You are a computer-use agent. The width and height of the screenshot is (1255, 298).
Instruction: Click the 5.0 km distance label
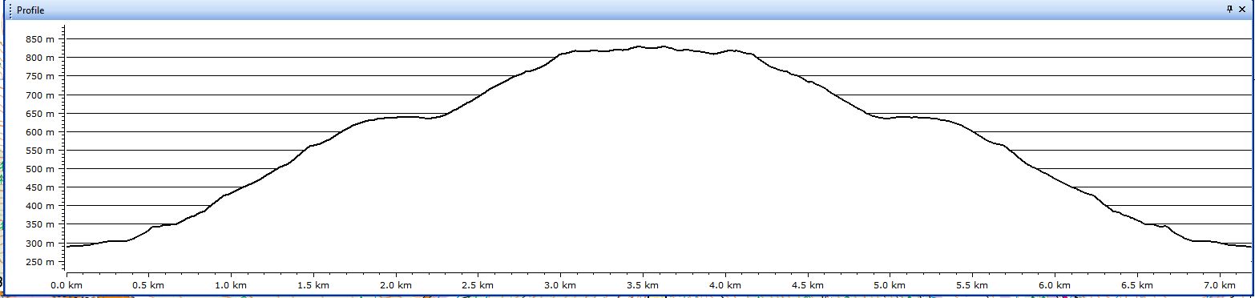(x=890, y=285)
